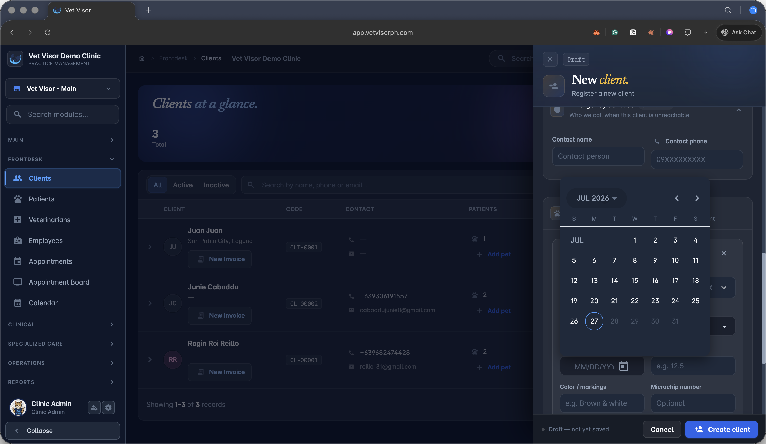Expand the MAIN sidebar section
Screen dimensions: 766x444
point(61,140)
